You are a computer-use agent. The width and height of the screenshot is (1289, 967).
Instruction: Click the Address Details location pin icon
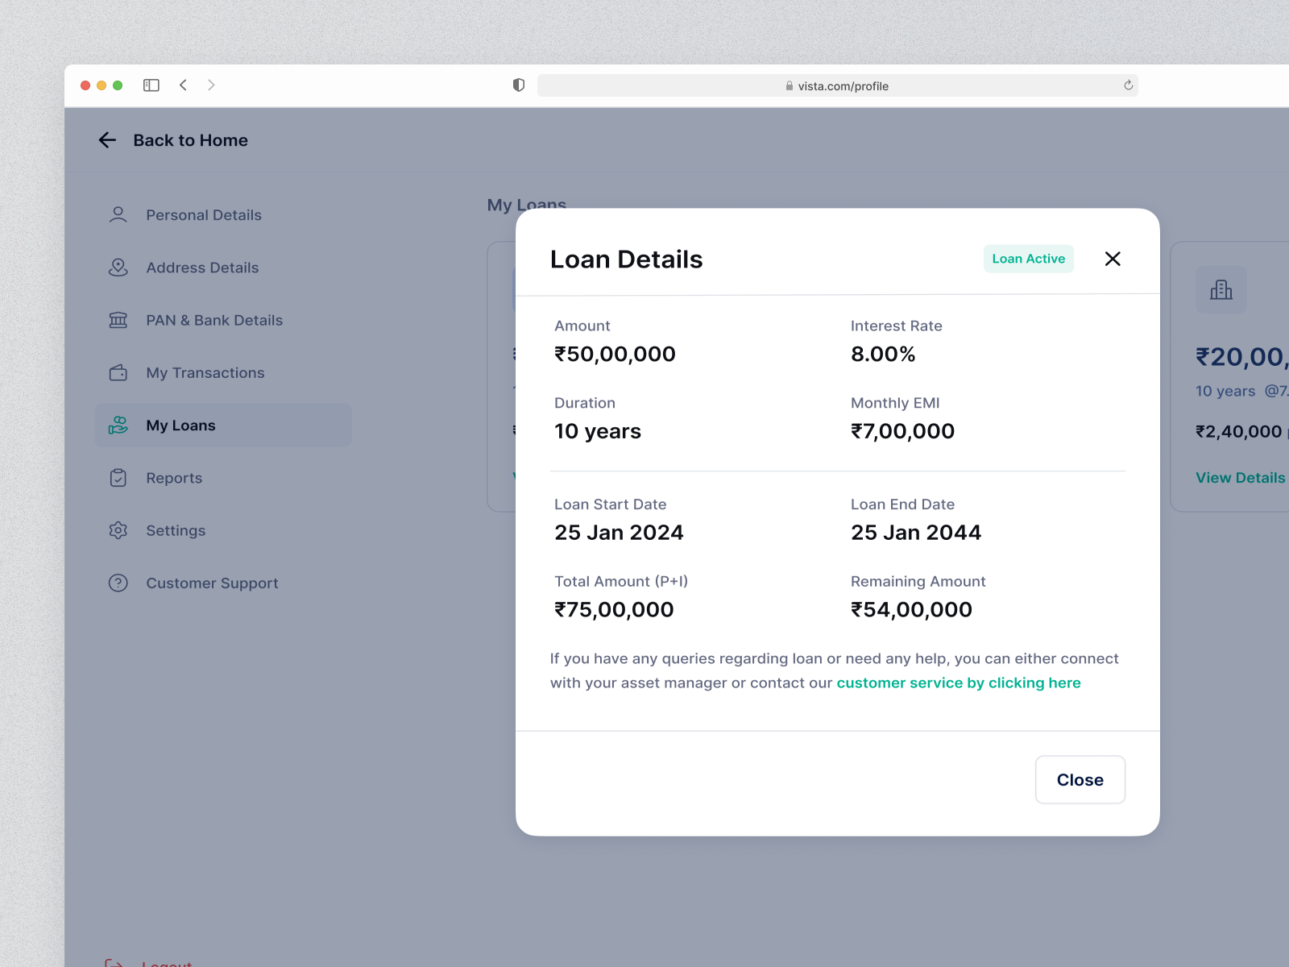click(x=118, y=268)
